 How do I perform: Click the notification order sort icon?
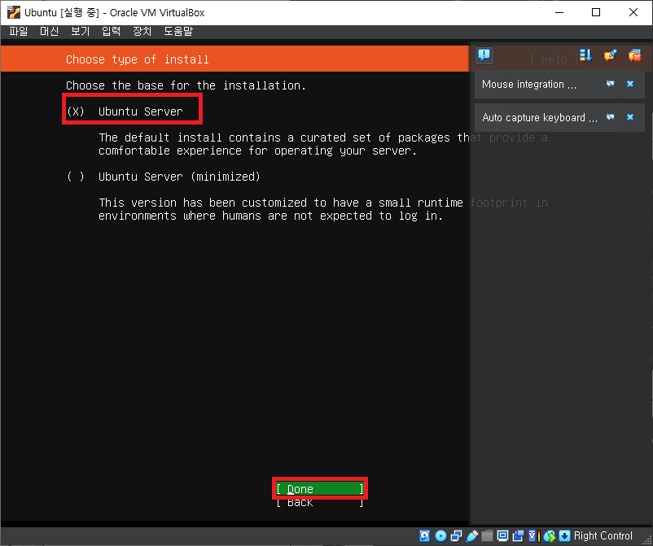[585, 55]
